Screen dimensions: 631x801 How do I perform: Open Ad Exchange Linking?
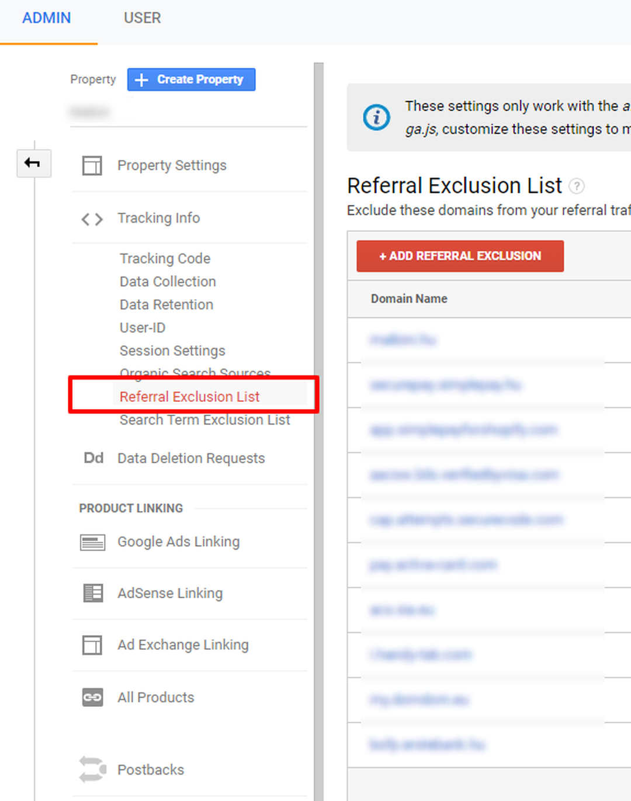[183, 644]
